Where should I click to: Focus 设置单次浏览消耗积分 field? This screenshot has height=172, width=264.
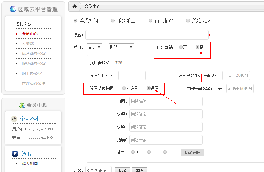coord(236,75)
